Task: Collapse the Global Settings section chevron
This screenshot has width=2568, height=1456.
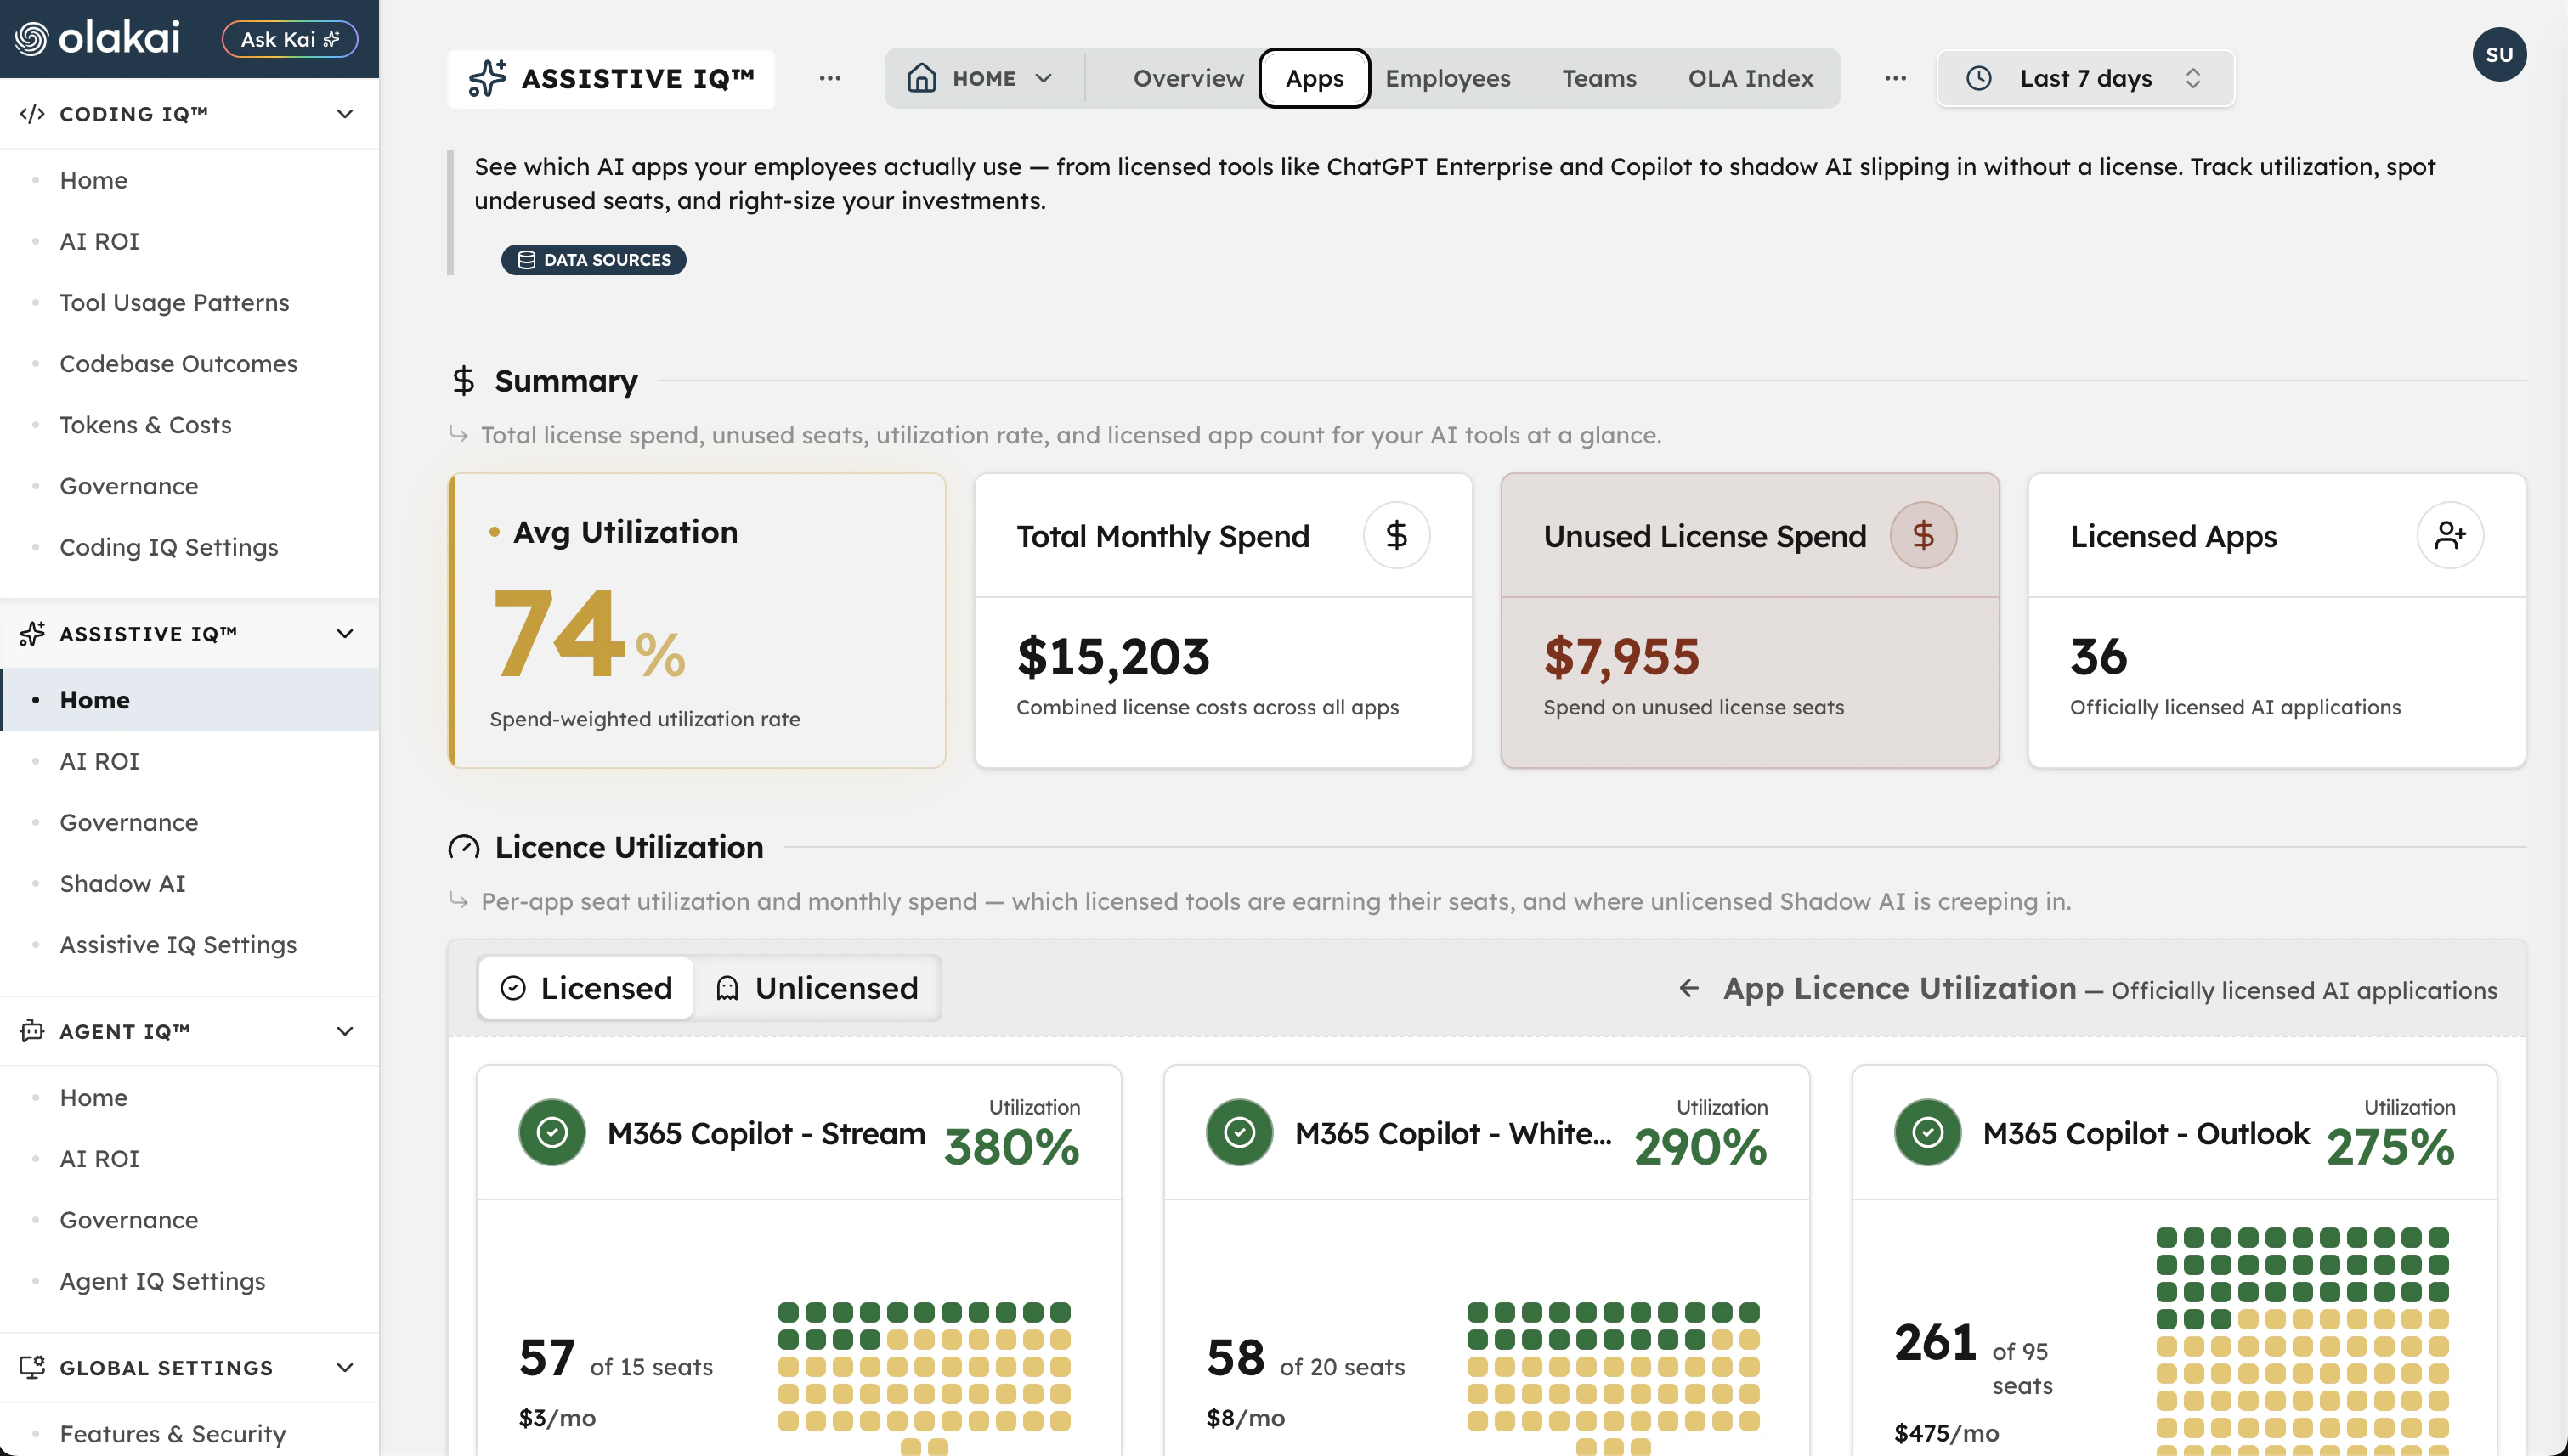Action: 345,1367
